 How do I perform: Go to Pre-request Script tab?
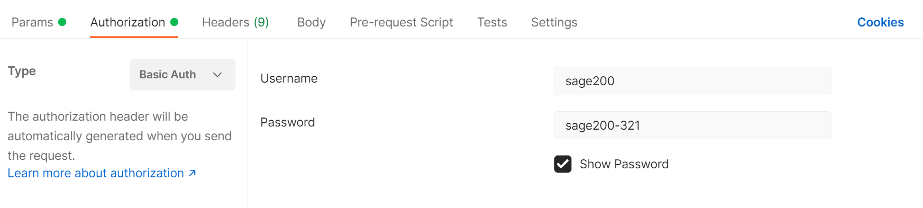[401, 22]
